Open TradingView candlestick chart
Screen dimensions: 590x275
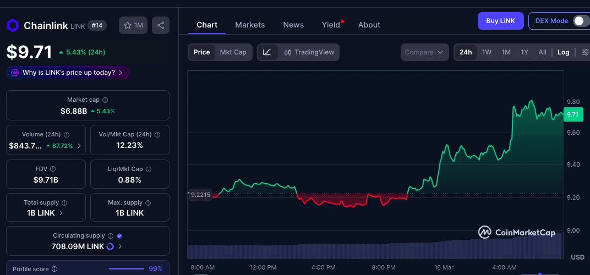click(309, 52)
